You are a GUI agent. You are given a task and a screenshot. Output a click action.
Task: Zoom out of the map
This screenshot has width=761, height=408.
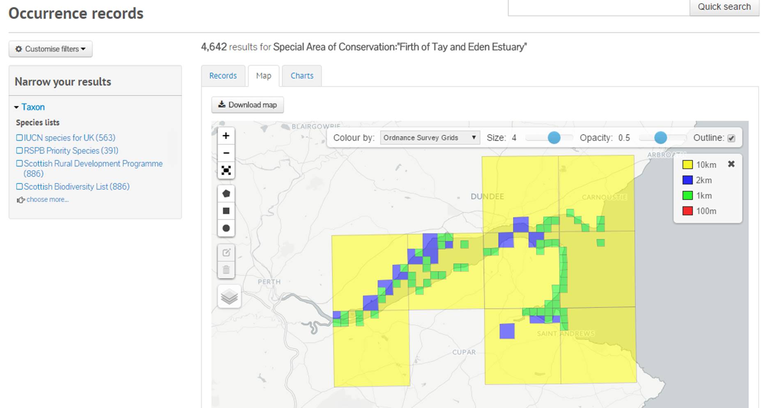(226, 153)
